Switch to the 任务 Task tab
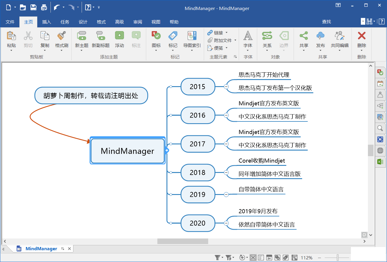 click(65, 22)
